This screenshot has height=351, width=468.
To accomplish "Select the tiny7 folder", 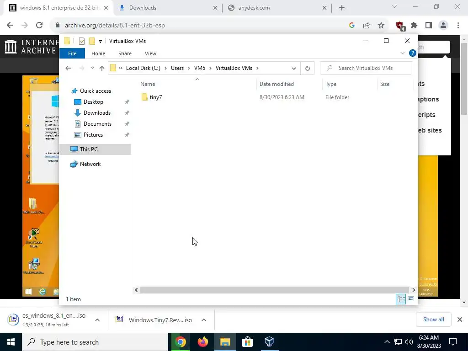I will (156, 97).
